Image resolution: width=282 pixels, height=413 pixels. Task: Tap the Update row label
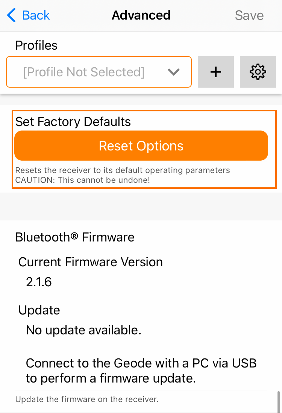(x=39, y=310)
